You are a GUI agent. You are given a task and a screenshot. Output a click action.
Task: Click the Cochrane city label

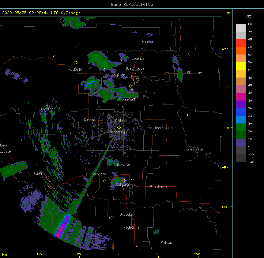click(99, 174)
